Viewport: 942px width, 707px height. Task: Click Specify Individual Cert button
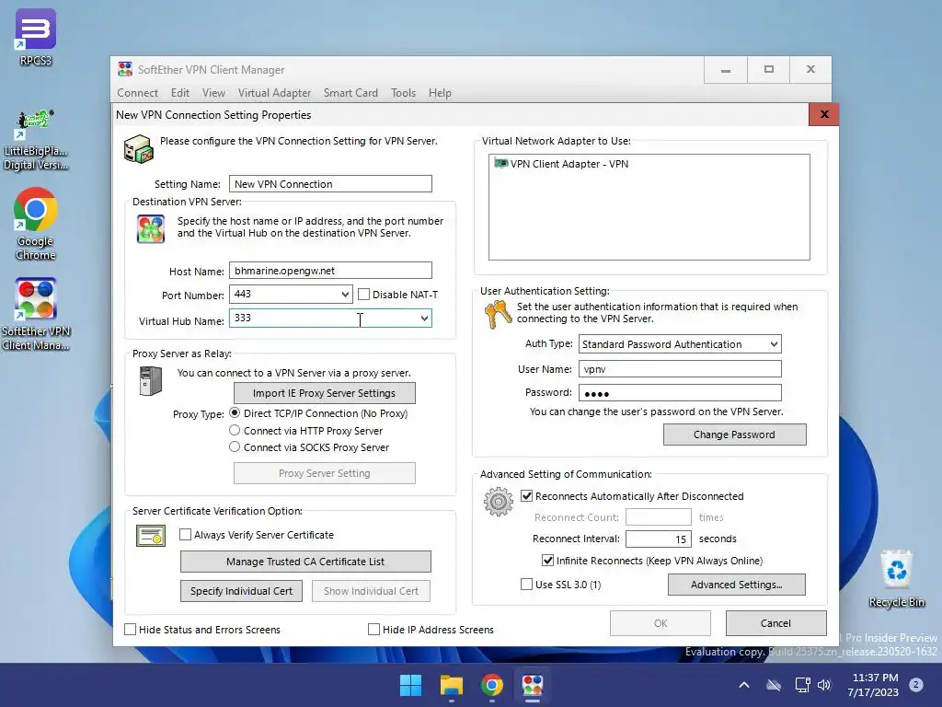click(x=242, y=591)
